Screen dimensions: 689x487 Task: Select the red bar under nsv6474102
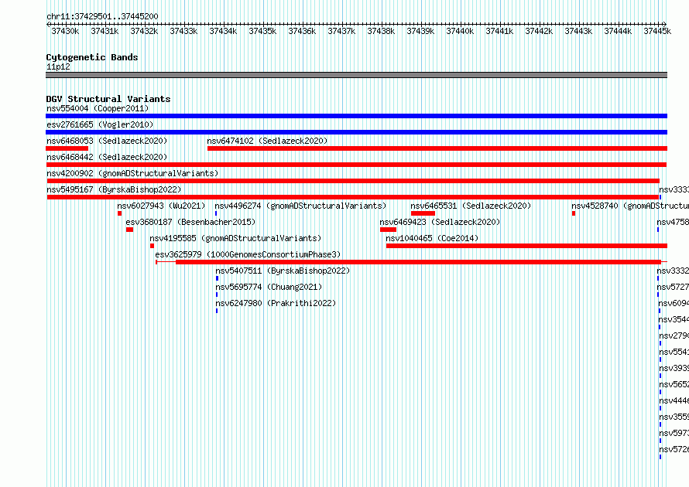(x=437, y=148)
